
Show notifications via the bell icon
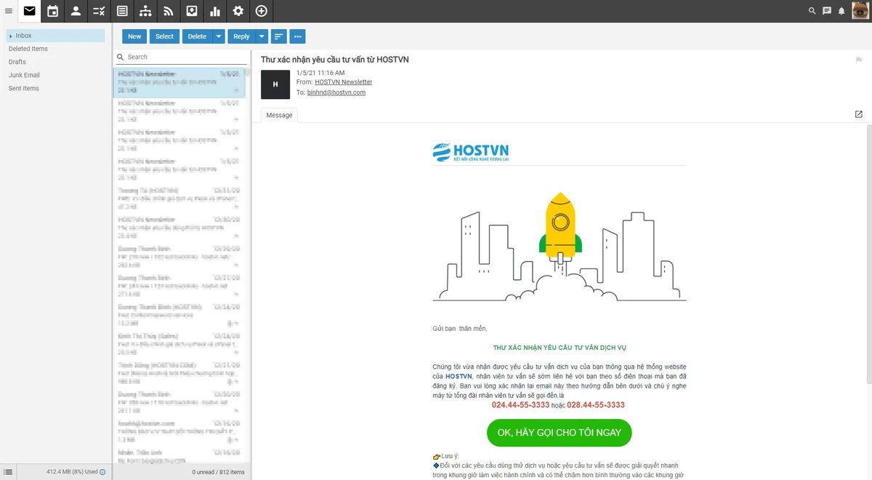pyautogui.click(x=841, y=11)
